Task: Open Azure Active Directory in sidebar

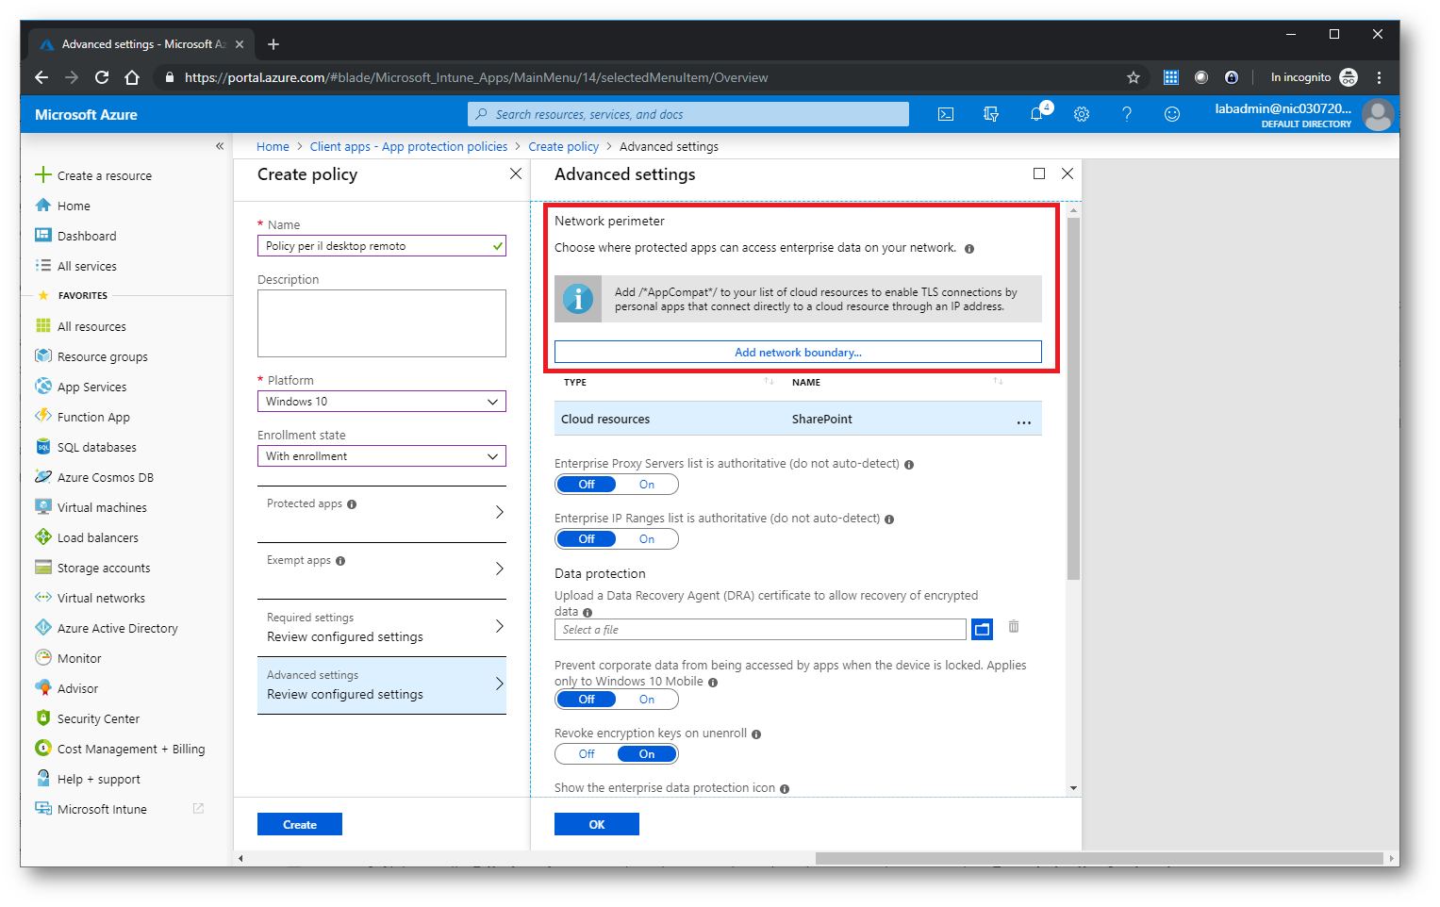Action: (x=106, y=628)
